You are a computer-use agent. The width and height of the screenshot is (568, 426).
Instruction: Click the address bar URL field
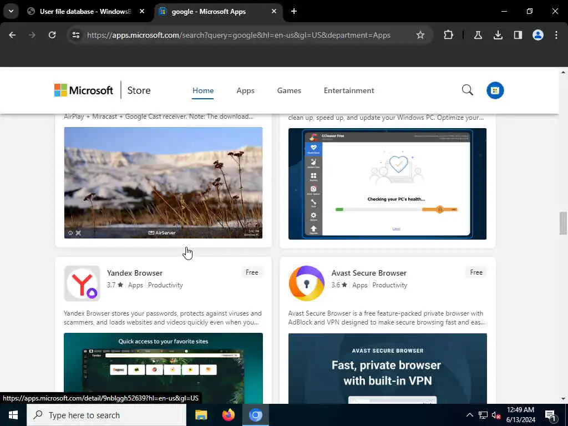[239, 35]
